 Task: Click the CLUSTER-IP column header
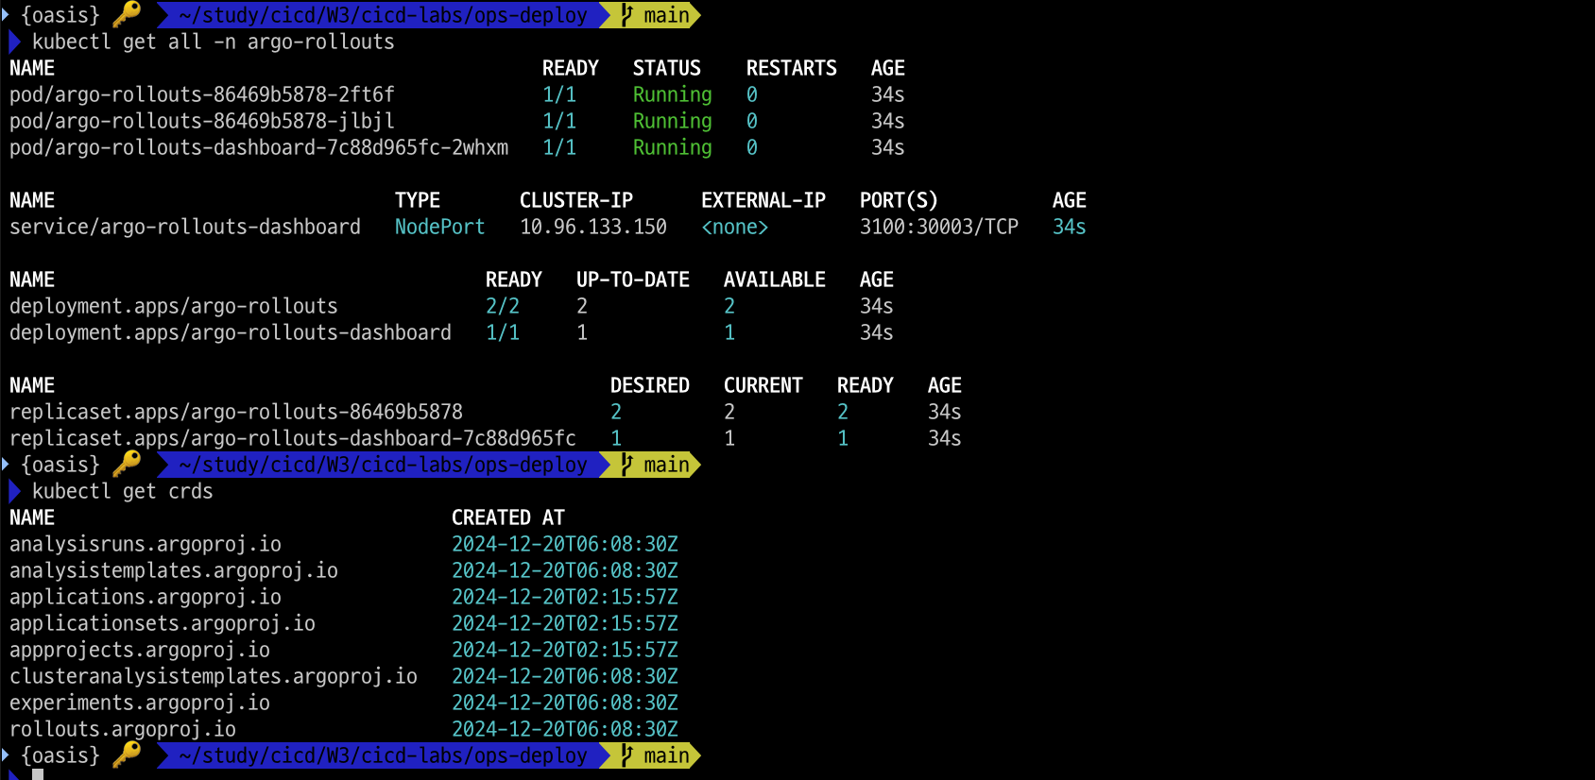576,200
